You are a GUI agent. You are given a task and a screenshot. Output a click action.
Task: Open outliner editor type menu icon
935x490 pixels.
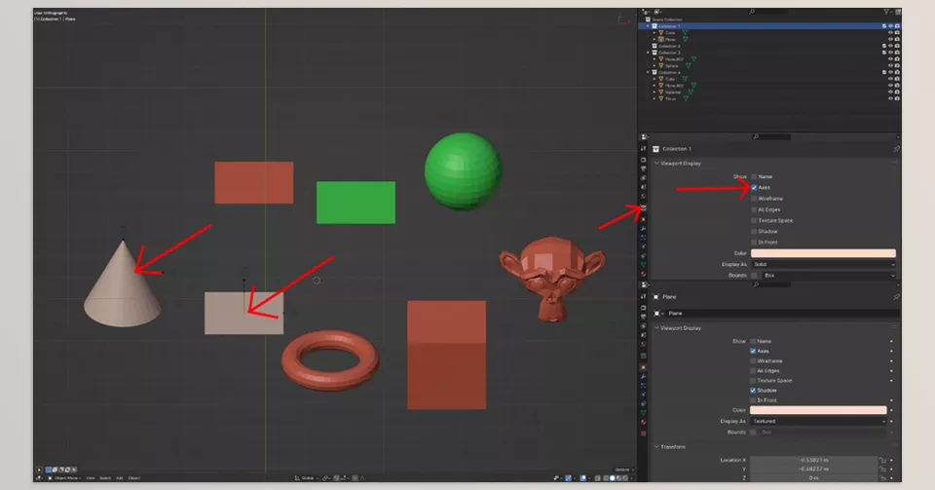tap(646, 12)
